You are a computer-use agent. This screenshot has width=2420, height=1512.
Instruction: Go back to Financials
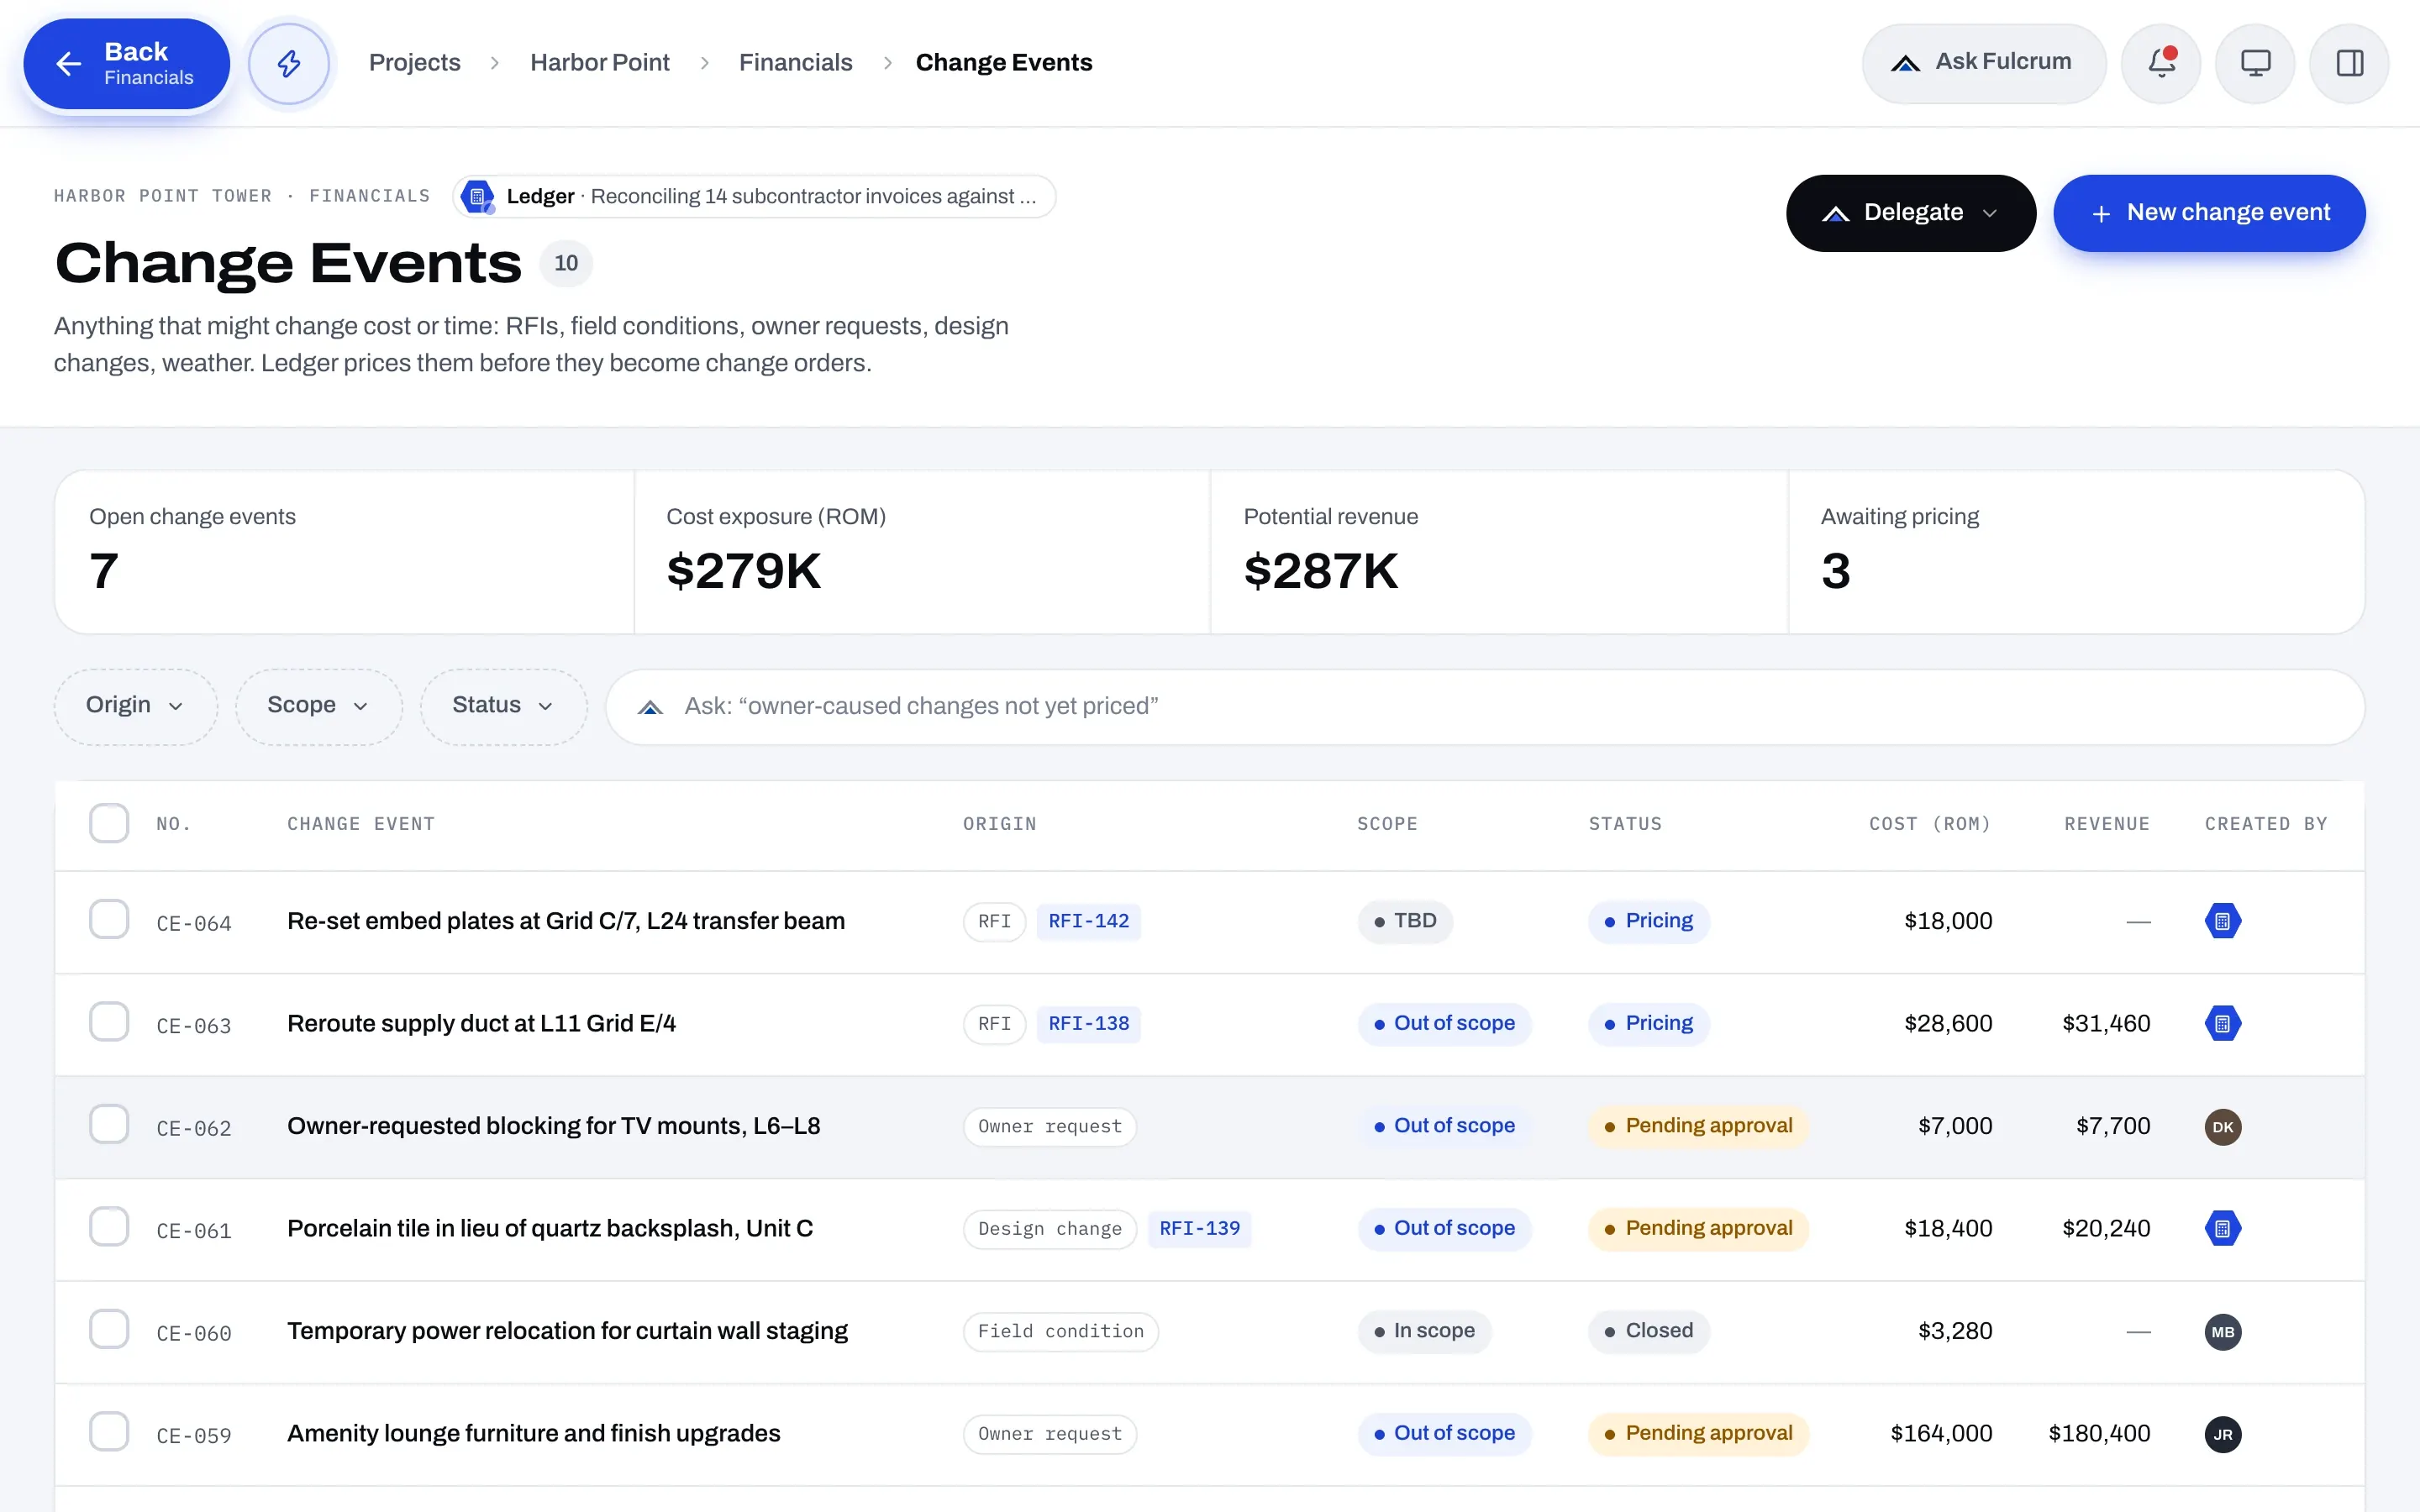pos(127,64)
